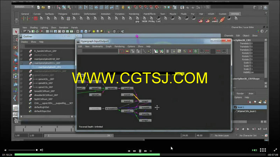Click Translate X value field in Channel Box
The image size is (280, 157).
[257, 43]
